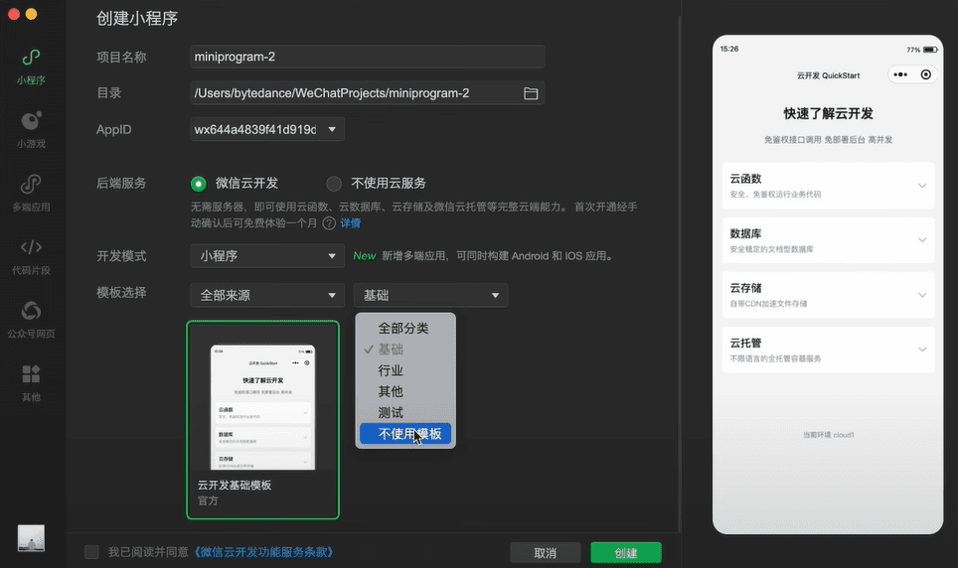Image resolution: width=958 pixels, height=568 pixels.
Task: Click the red window close button
Action: tap(14, 14)
